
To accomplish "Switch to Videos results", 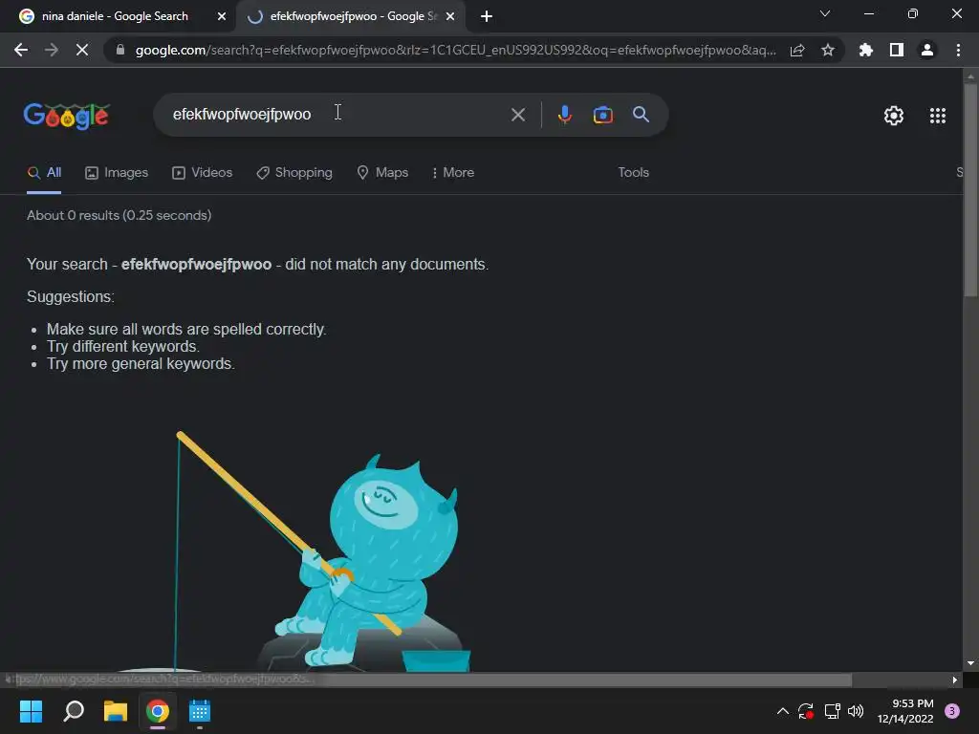I will (203, 172).
